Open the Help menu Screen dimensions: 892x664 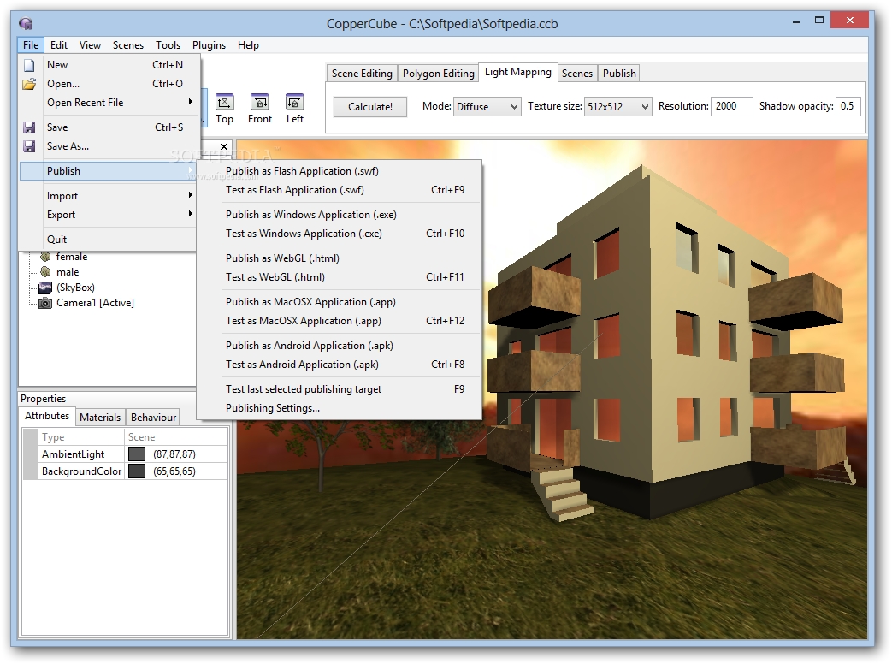coord(248,45)
